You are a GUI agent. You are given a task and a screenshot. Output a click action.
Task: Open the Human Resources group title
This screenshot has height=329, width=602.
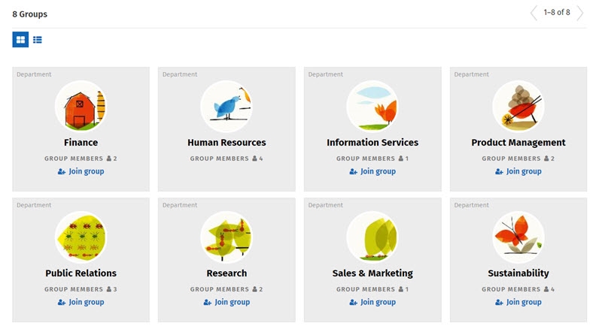[227, 143]
